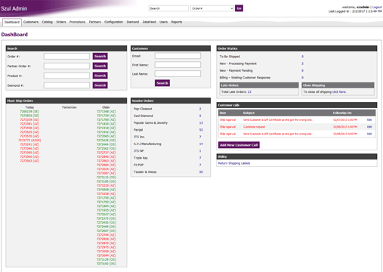The height and width of the screenshot is (272, 383).
Task: Edit the 02/07/2013 1:00 PM customer call
Action: 369,120
